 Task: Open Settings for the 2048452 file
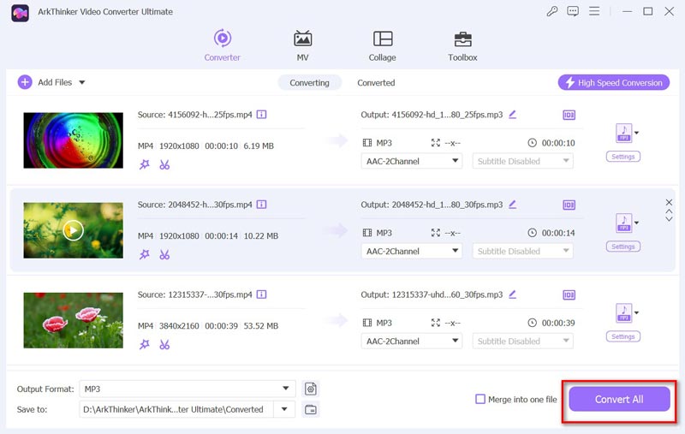tap(623, 247)
